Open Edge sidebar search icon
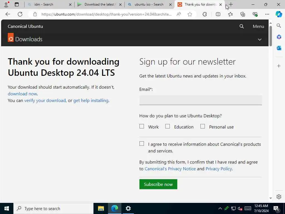The width and height of the screenshot is (285, 214). pyautogui.click(x=279, y=26)
